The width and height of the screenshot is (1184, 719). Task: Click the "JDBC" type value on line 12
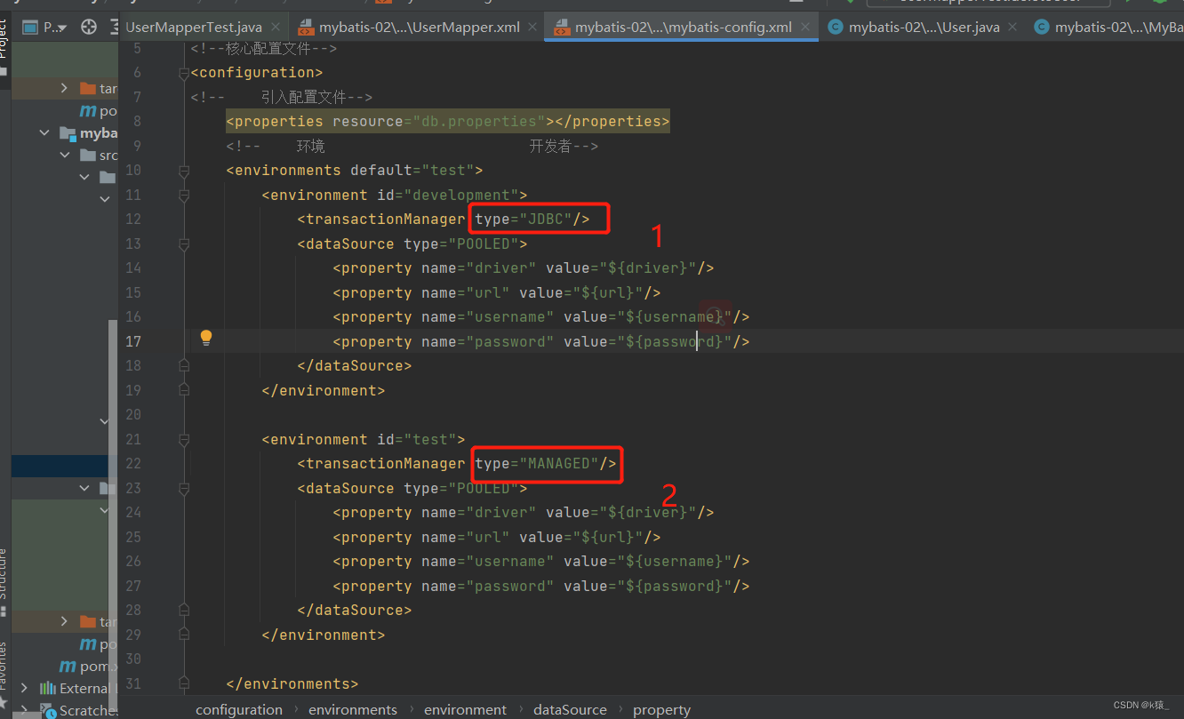tap(546, 219)
